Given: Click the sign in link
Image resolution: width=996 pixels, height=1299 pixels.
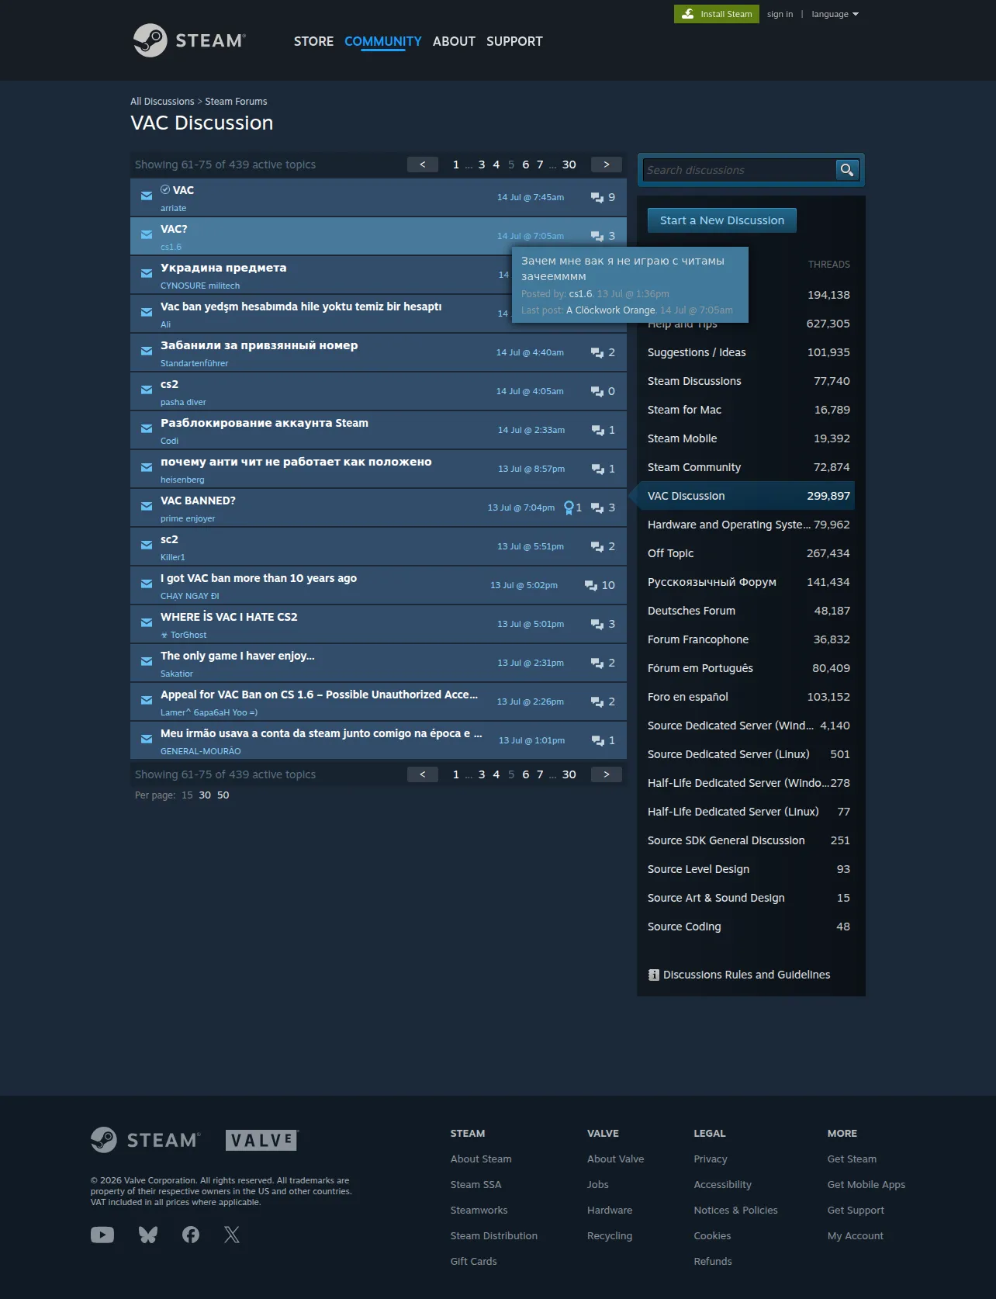Looking at the screenshot, I should point(780,14).
